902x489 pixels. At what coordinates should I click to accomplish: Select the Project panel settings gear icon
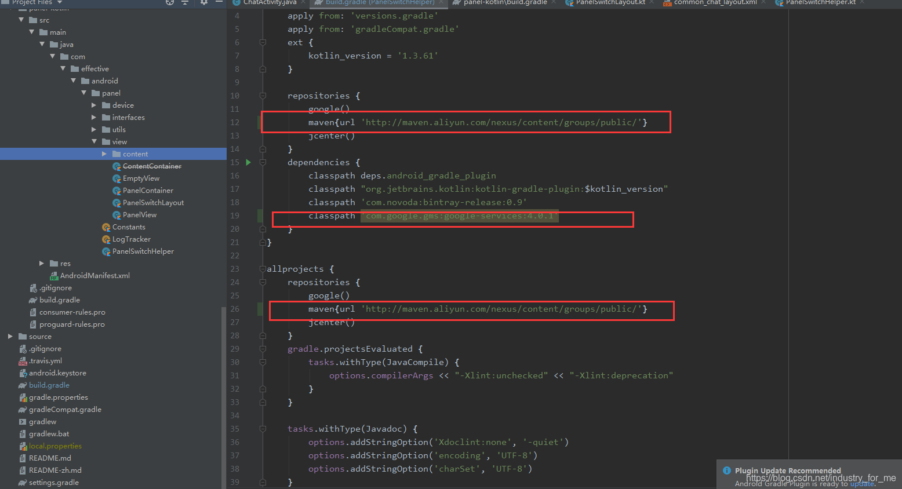pos(204,3)
